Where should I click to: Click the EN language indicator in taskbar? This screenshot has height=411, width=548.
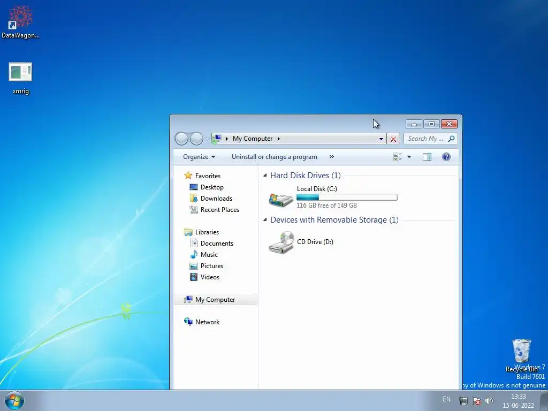pos(446,399)
